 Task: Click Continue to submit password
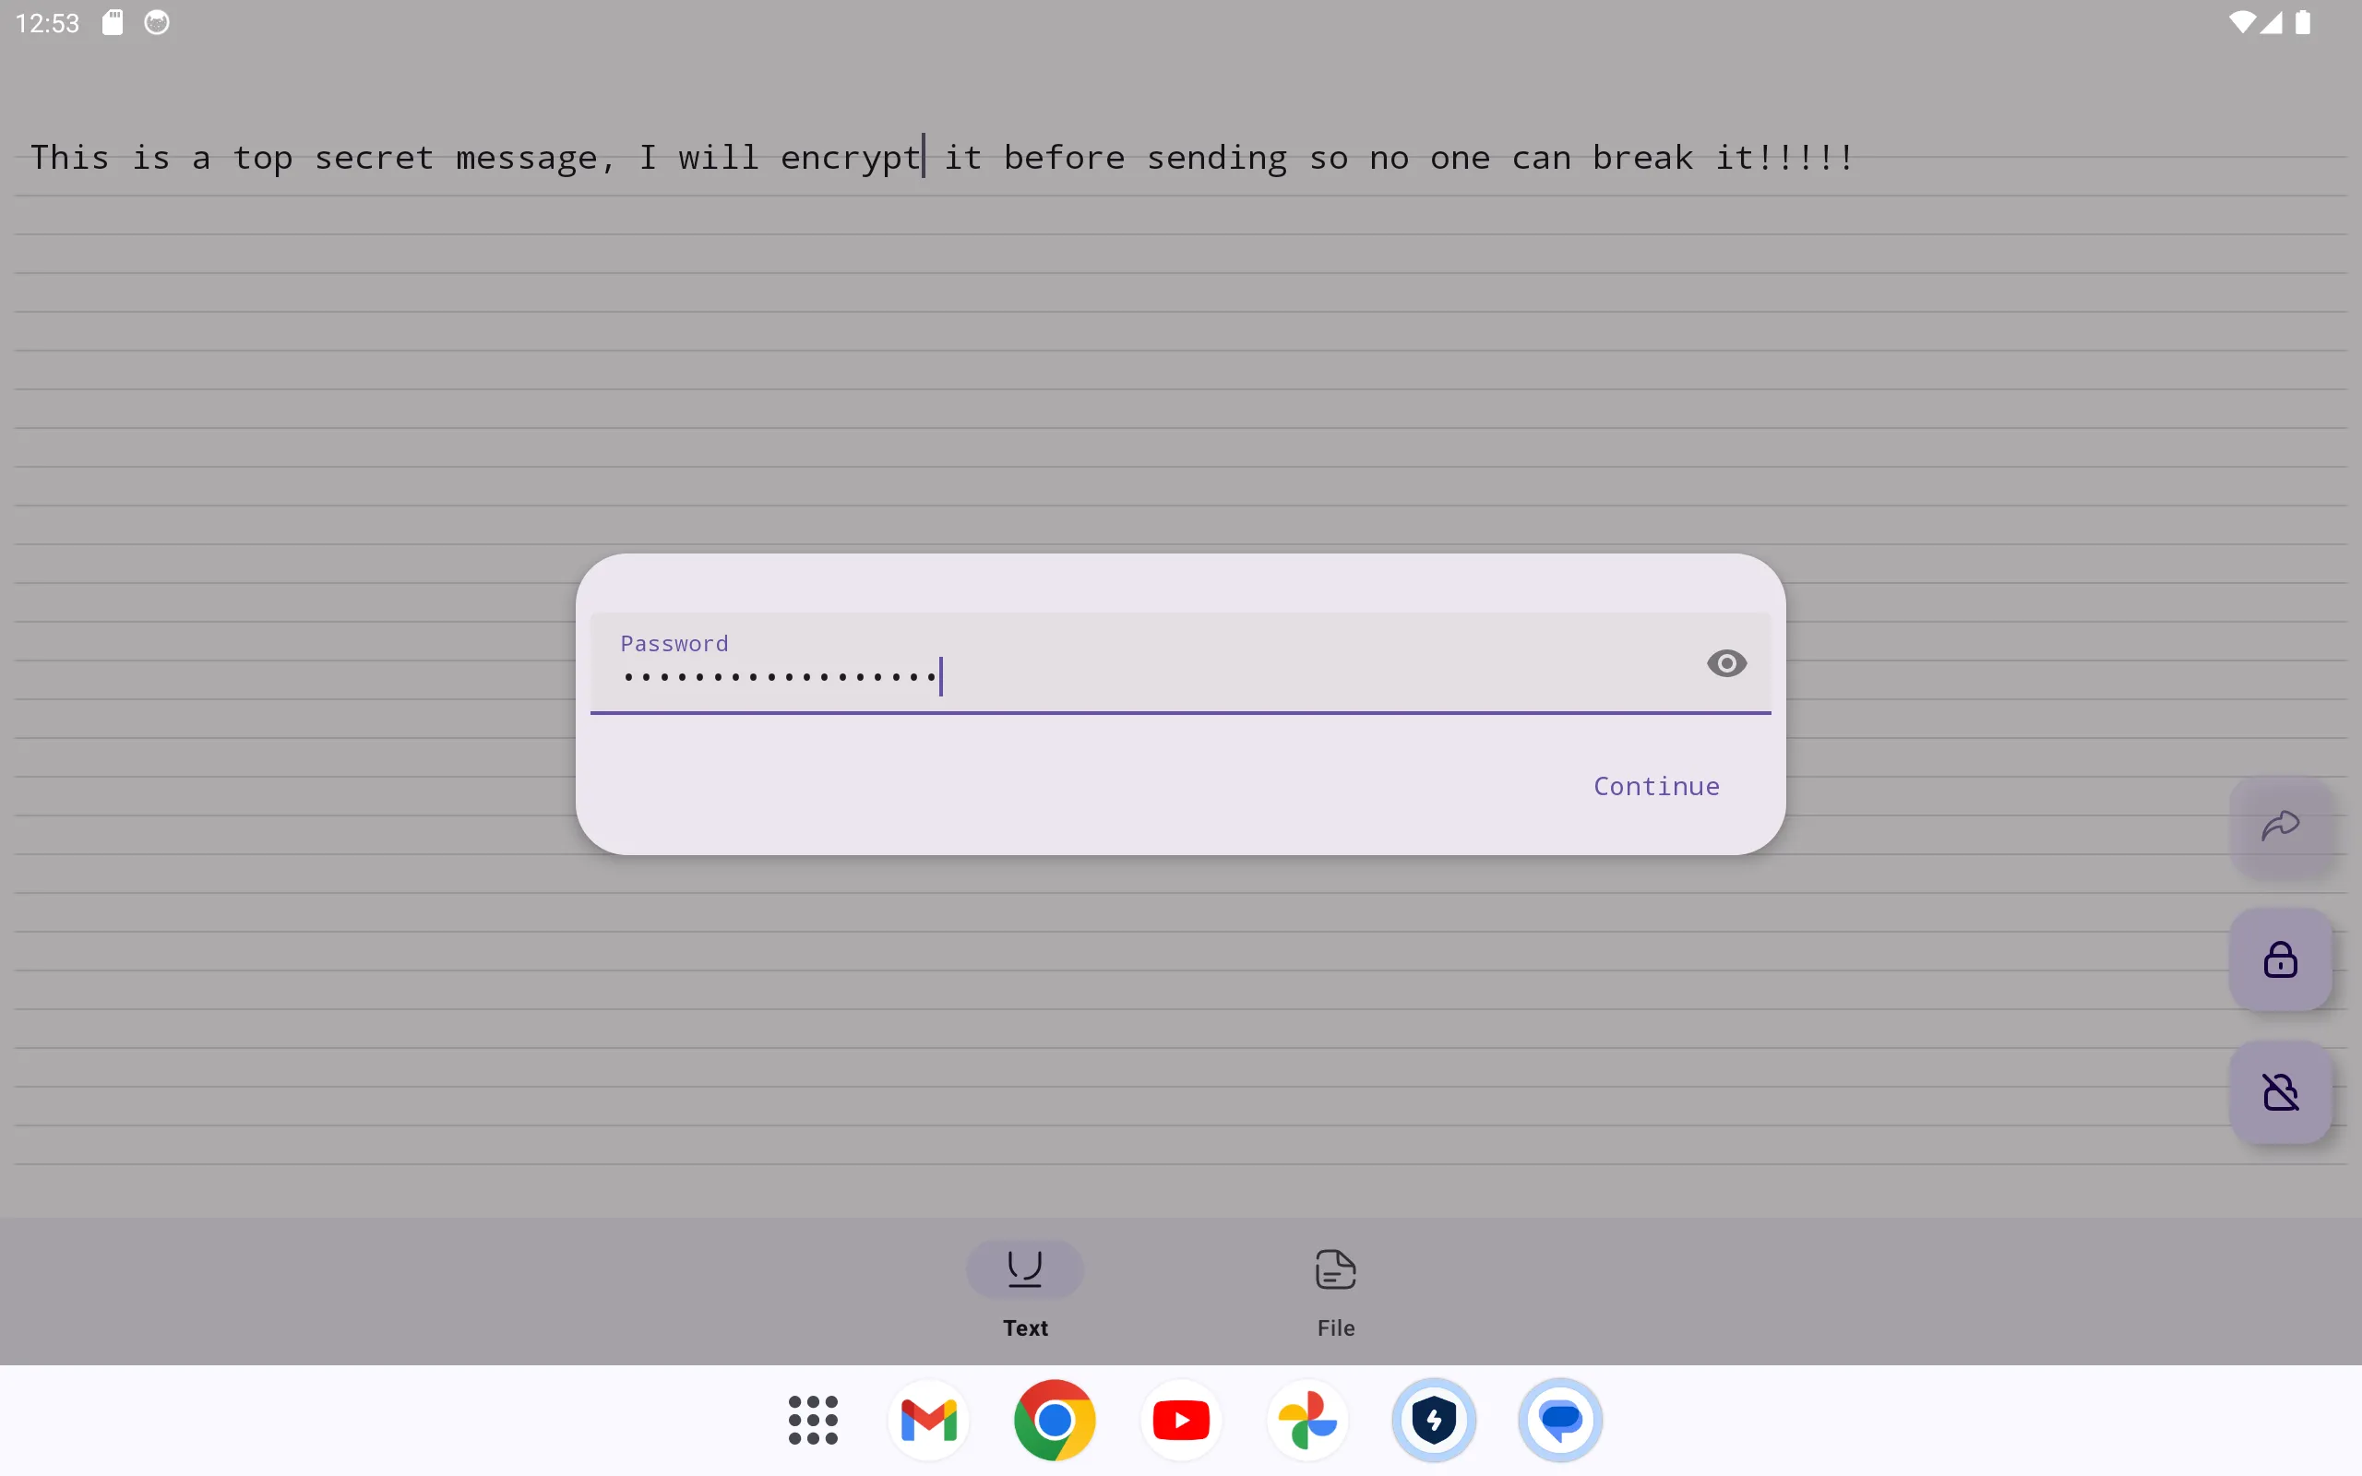click(x=1656, y=784)
